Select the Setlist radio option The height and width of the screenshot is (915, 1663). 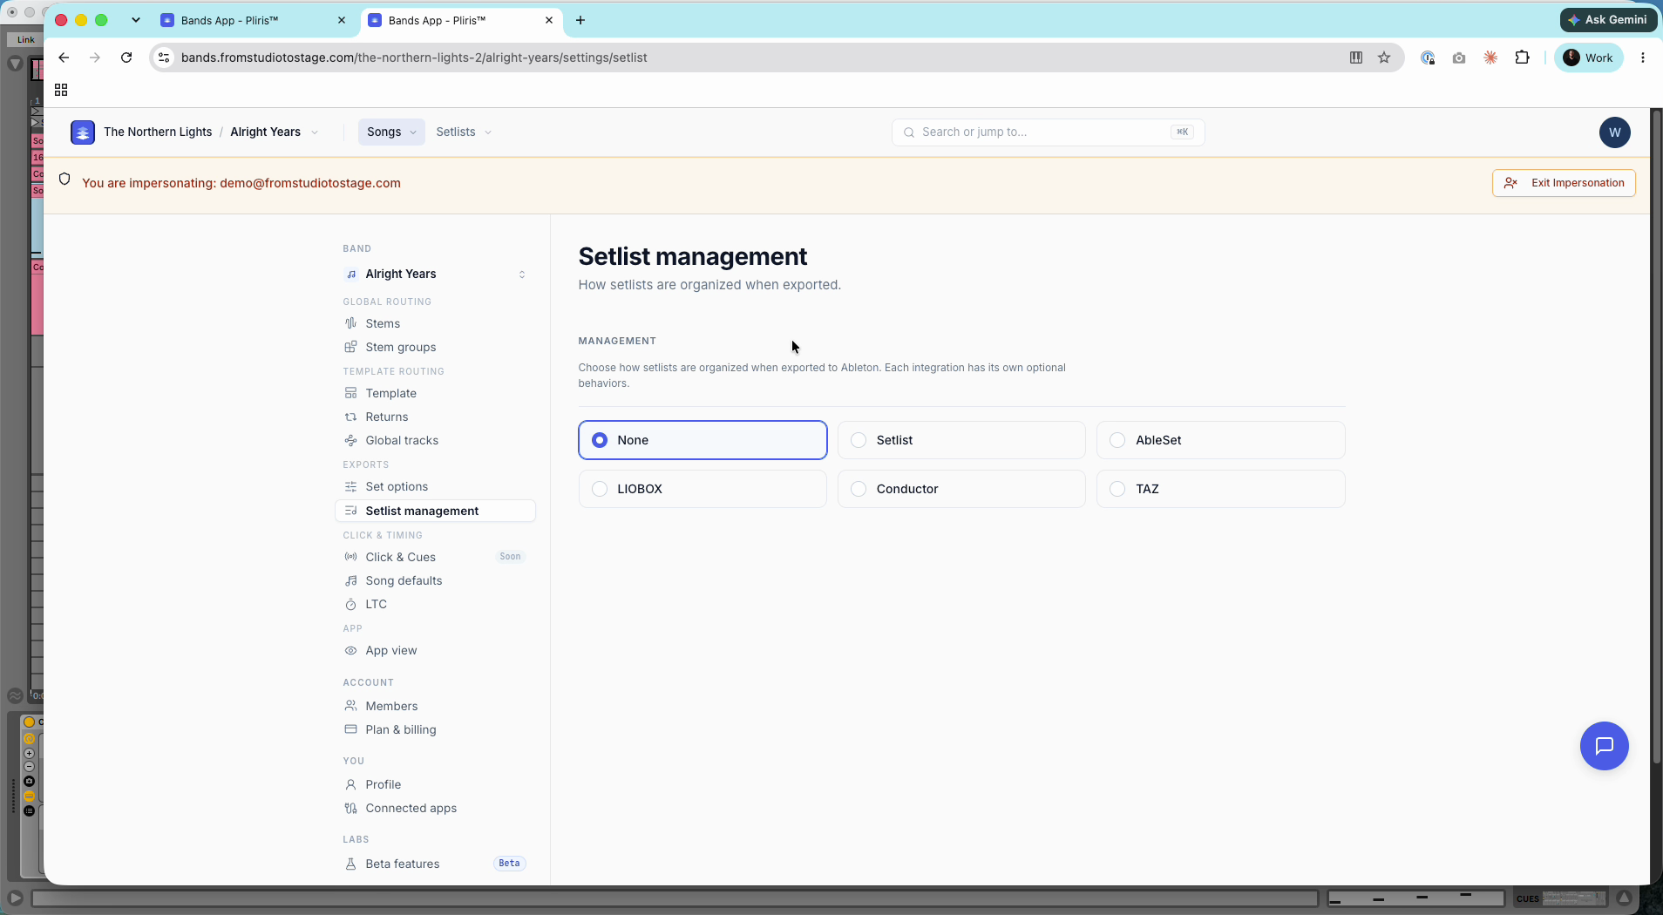point(961,440)
